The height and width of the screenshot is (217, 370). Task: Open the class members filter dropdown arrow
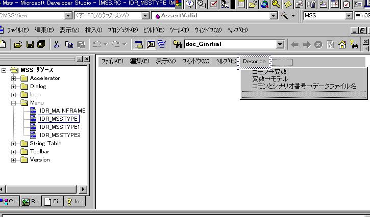(x=145, y=16)
